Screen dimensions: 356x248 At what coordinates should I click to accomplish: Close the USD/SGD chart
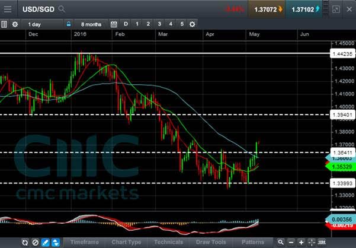(349, 9)
